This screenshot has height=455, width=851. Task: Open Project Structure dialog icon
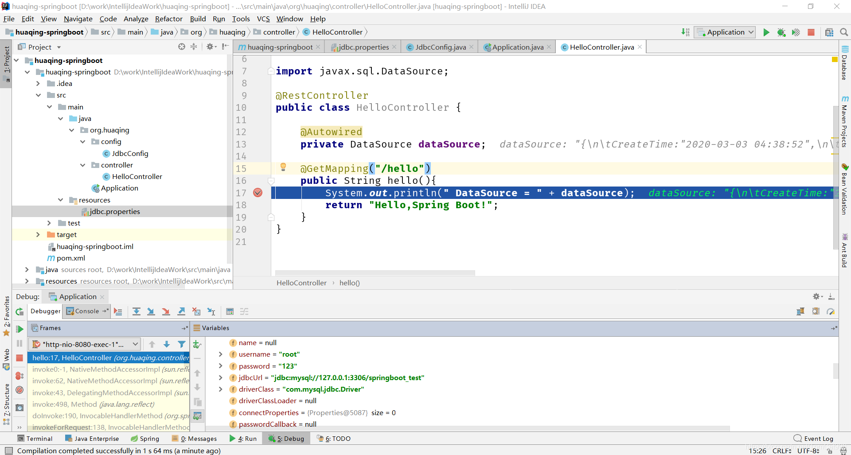829,32
